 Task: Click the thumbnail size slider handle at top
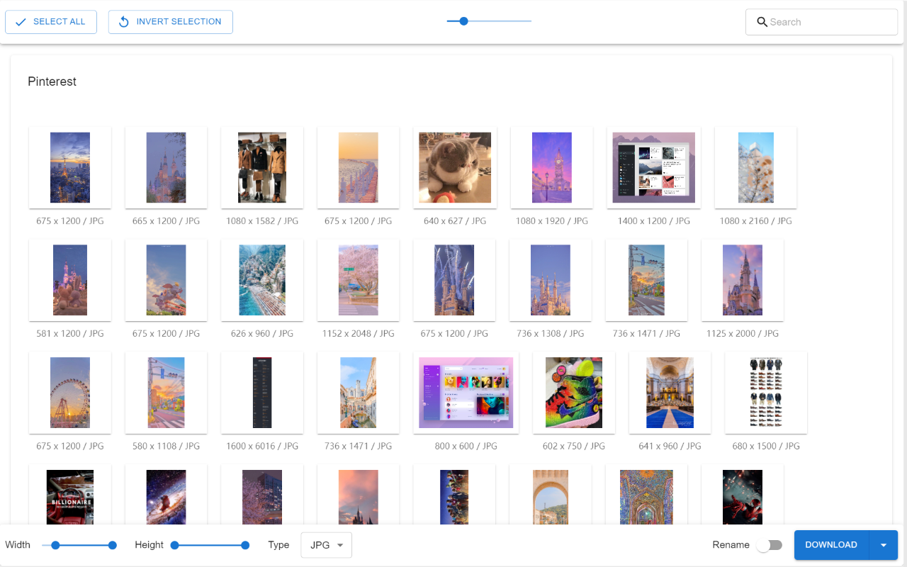tap(463, 21)
